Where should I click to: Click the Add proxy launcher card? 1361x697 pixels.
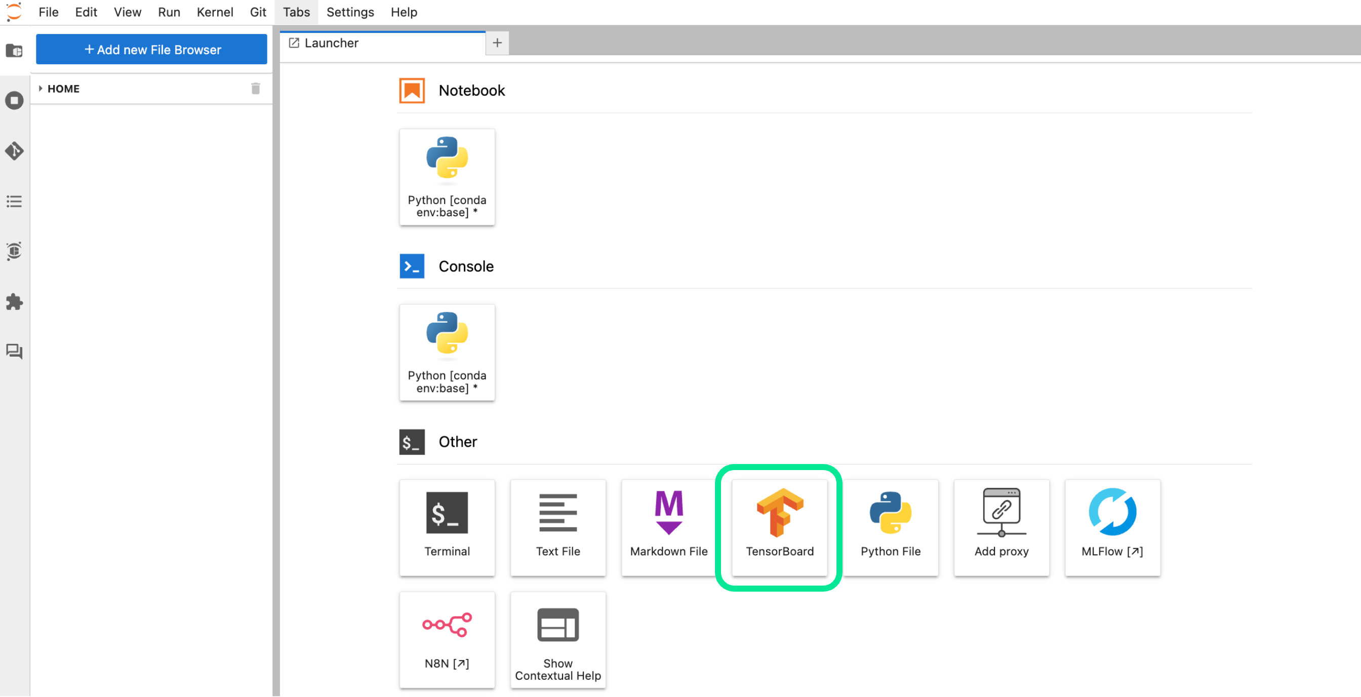(x=1001, y=527)
